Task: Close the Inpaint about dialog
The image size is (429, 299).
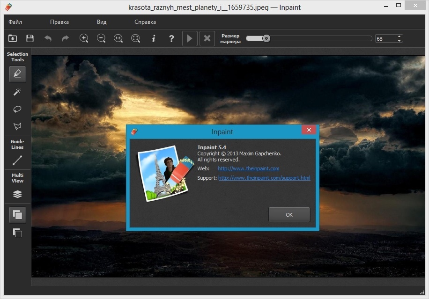Action: 309,130
